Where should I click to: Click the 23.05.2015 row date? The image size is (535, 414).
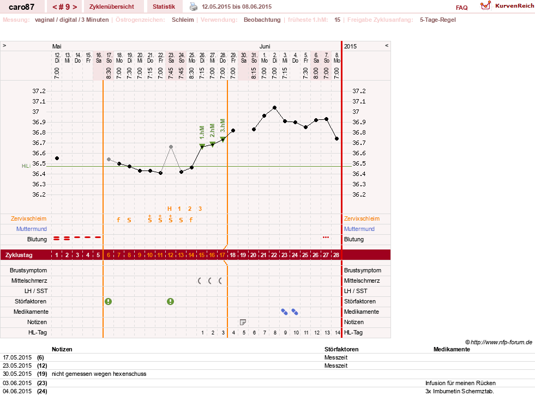17,366
